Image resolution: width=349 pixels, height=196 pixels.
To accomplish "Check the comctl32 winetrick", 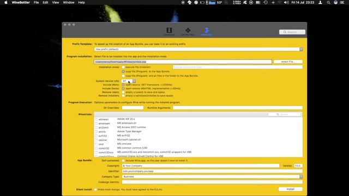I will pos(97,149).
